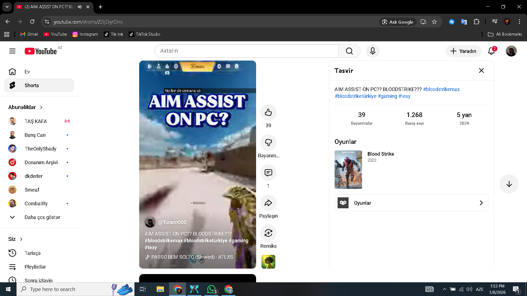Open Smeaf channel

pos(39,190)
